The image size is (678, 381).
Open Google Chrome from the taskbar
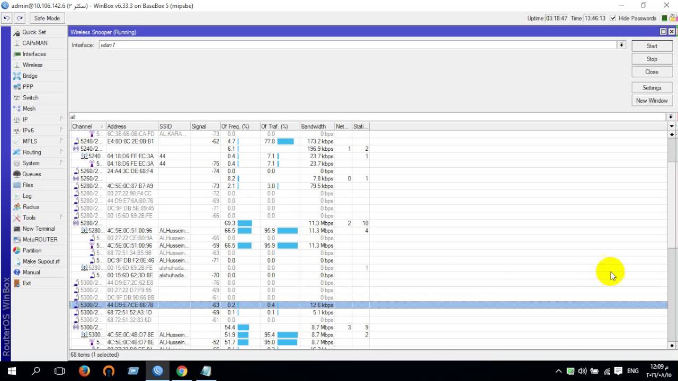(182, 371)
